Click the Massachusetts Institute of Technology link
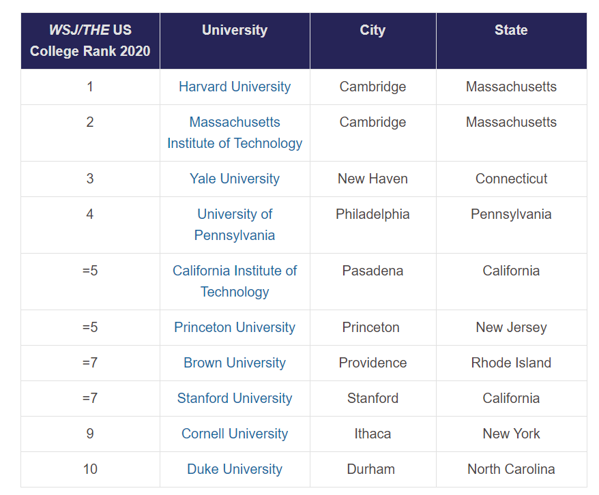Screen dimensions: 599x495 (234, 132)
